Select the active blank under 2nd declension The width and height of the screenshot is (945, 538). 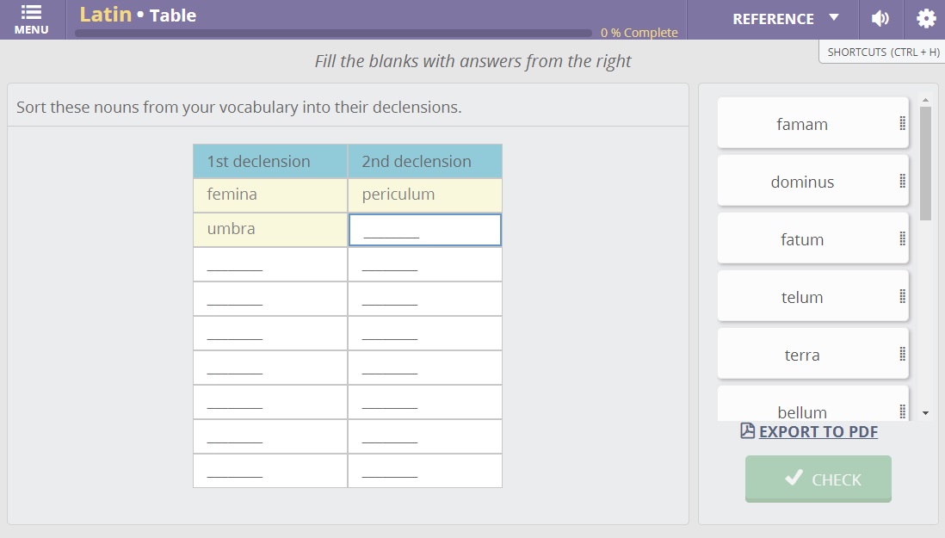[424, 229]
